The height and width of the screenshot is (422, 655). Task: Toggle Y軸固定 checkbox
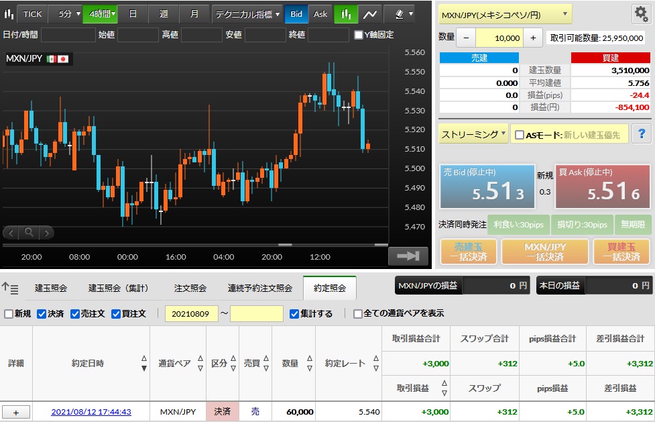tap(358, 35)
